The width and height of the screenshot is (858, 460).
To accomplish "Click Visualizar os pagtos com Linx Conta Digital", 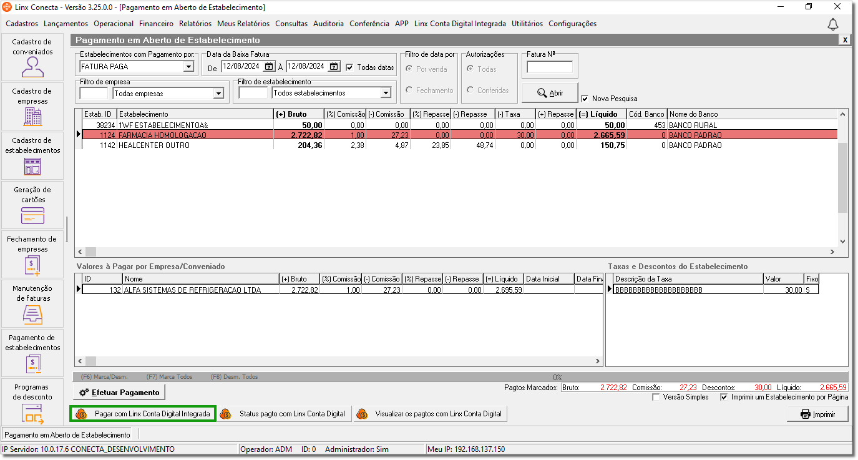I will pos(430,414).
